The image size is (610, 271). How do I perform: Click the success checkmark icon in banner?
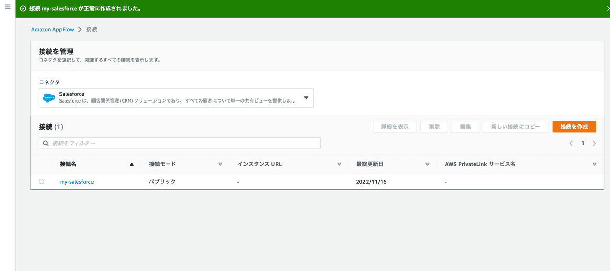23,9
